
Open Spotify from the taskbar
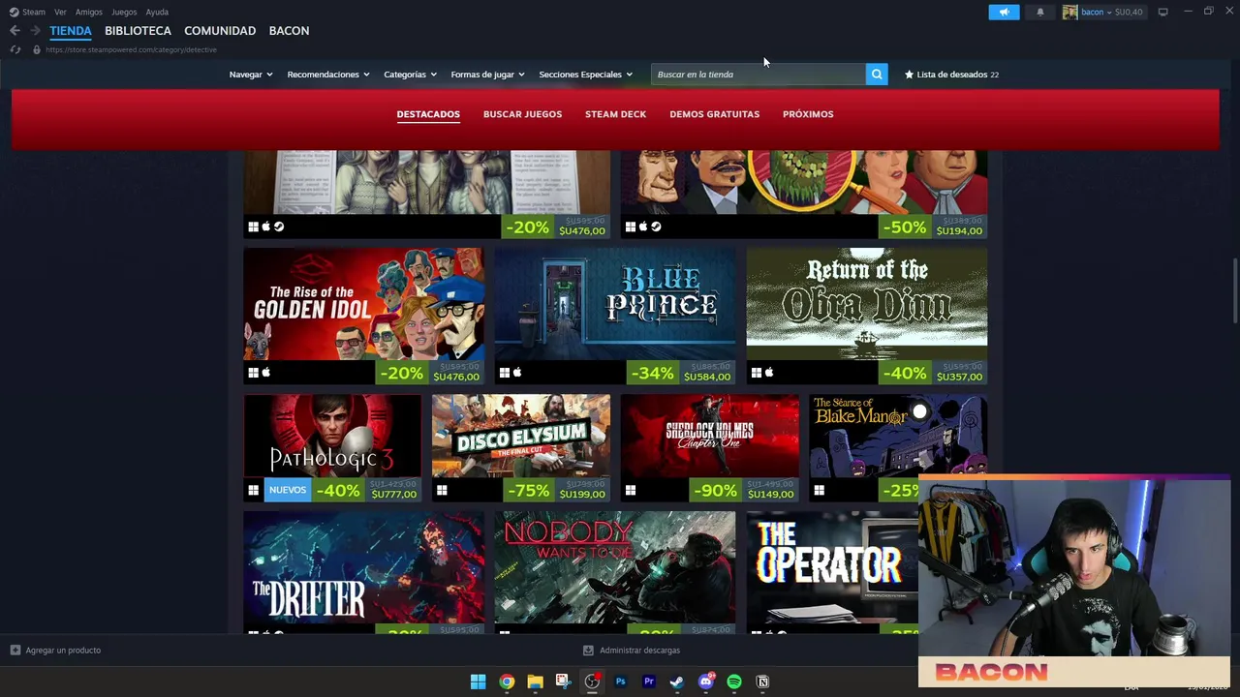coord(734,682)
